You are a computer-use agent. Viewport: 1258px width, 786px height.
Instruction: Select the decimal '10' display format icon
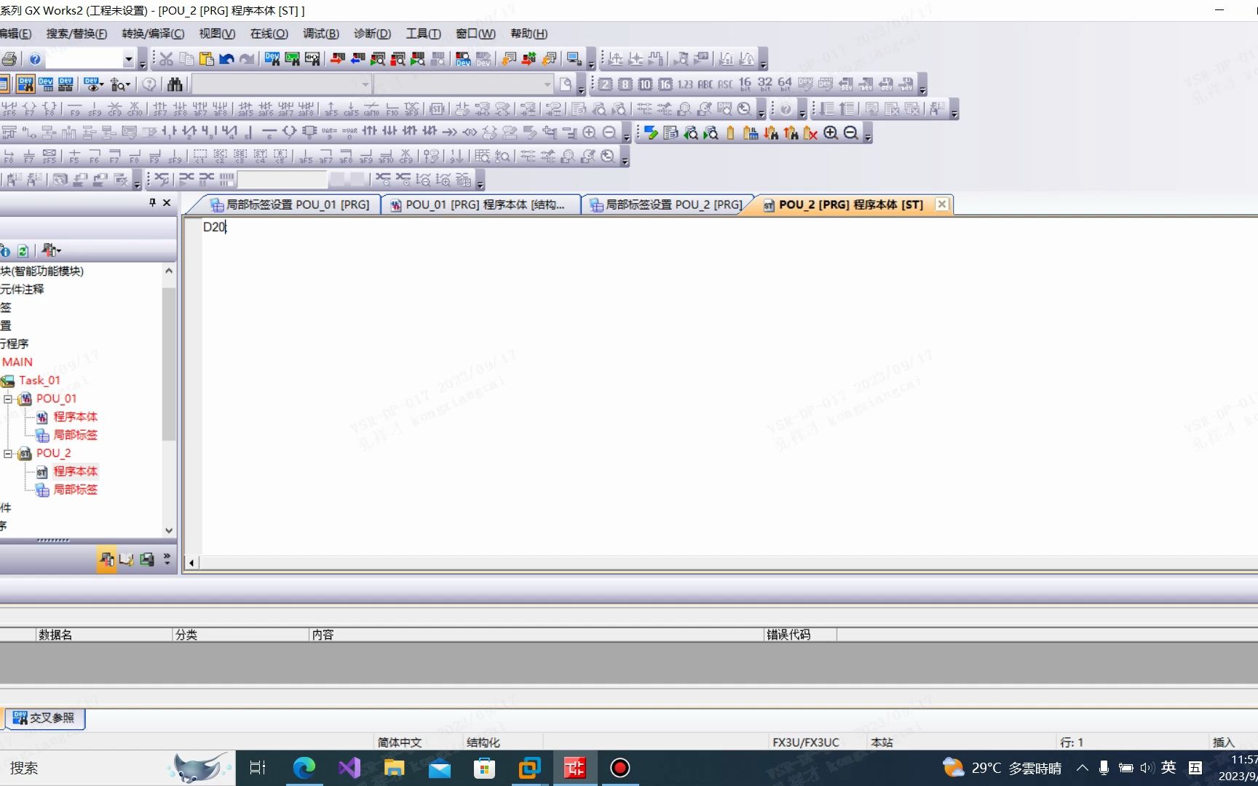(645, 84)
